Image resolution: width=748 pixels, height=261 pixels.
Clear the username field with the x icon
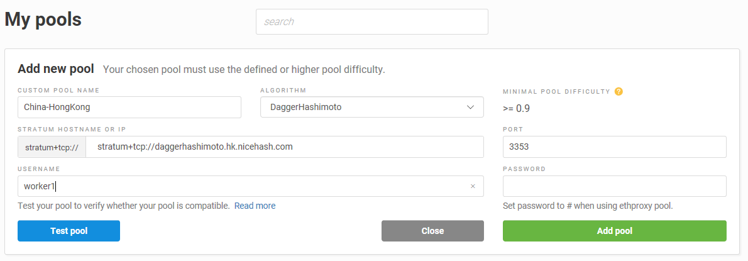[473, 186]
